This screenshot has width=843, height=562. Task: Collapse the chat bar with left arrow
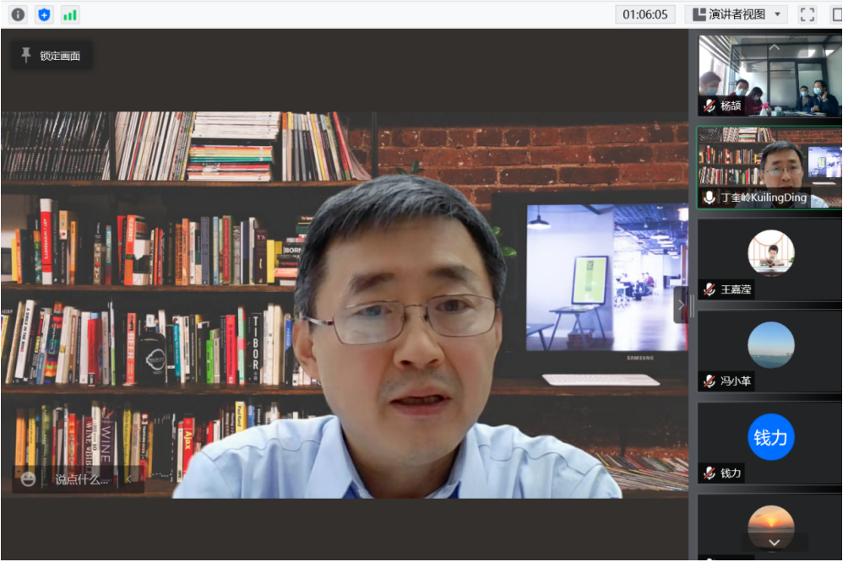click(129, 478)
